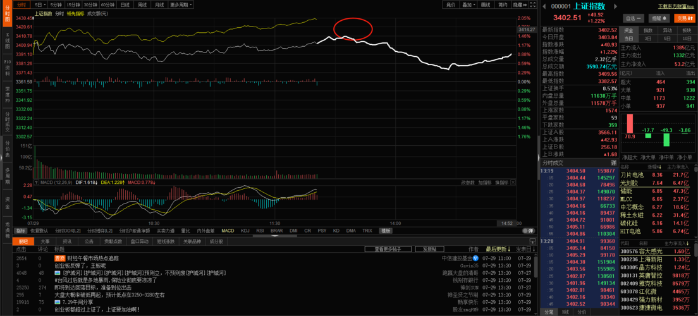This screenshot has width=698, height=316.
Task: Click 隐藏 to hide right panel
Action: (x=519, y=4)
